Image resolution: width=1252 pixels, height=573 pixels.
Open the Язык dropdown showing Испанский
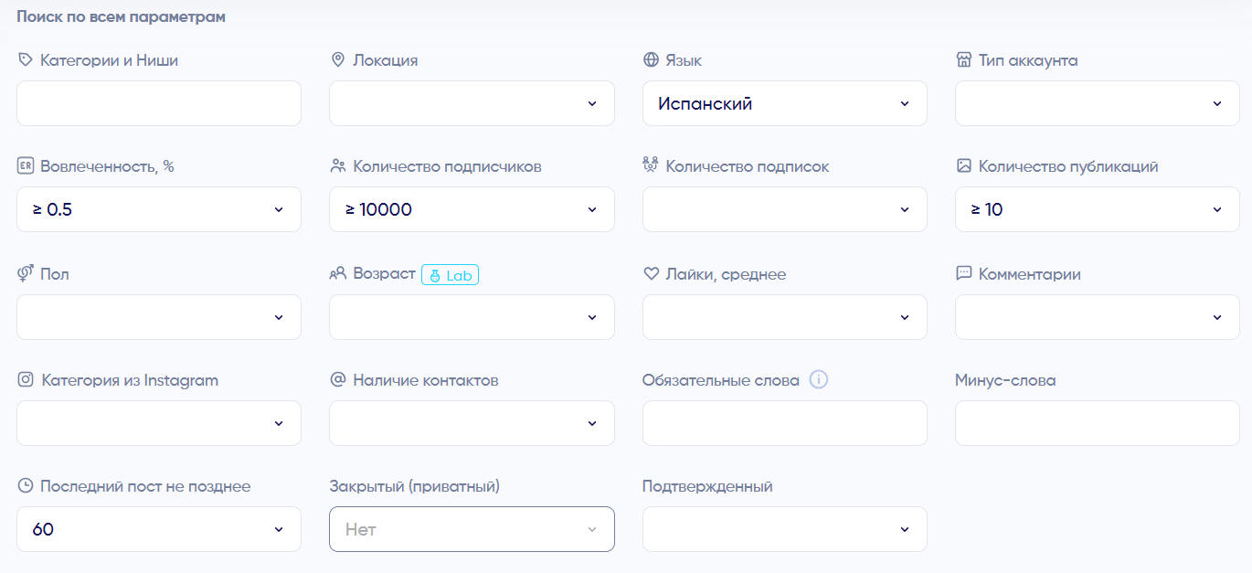(x=784, y=103)
